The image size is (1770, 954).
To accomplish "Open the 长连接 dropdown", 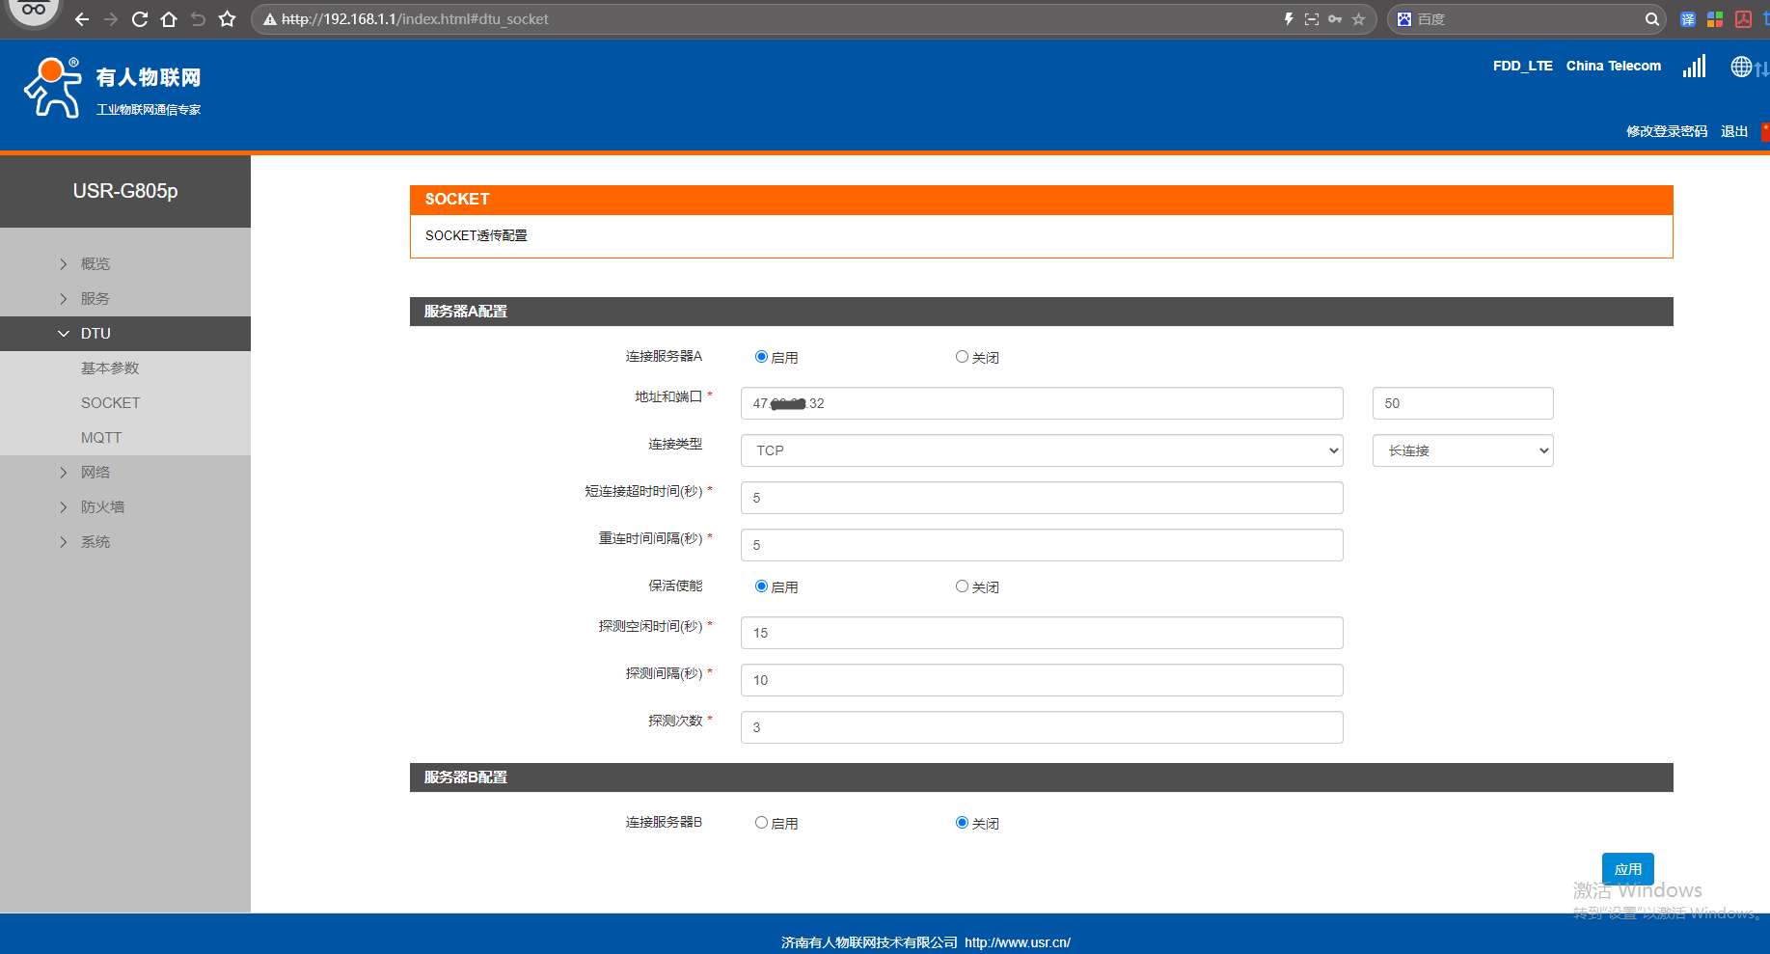I will pos(1462,450).
